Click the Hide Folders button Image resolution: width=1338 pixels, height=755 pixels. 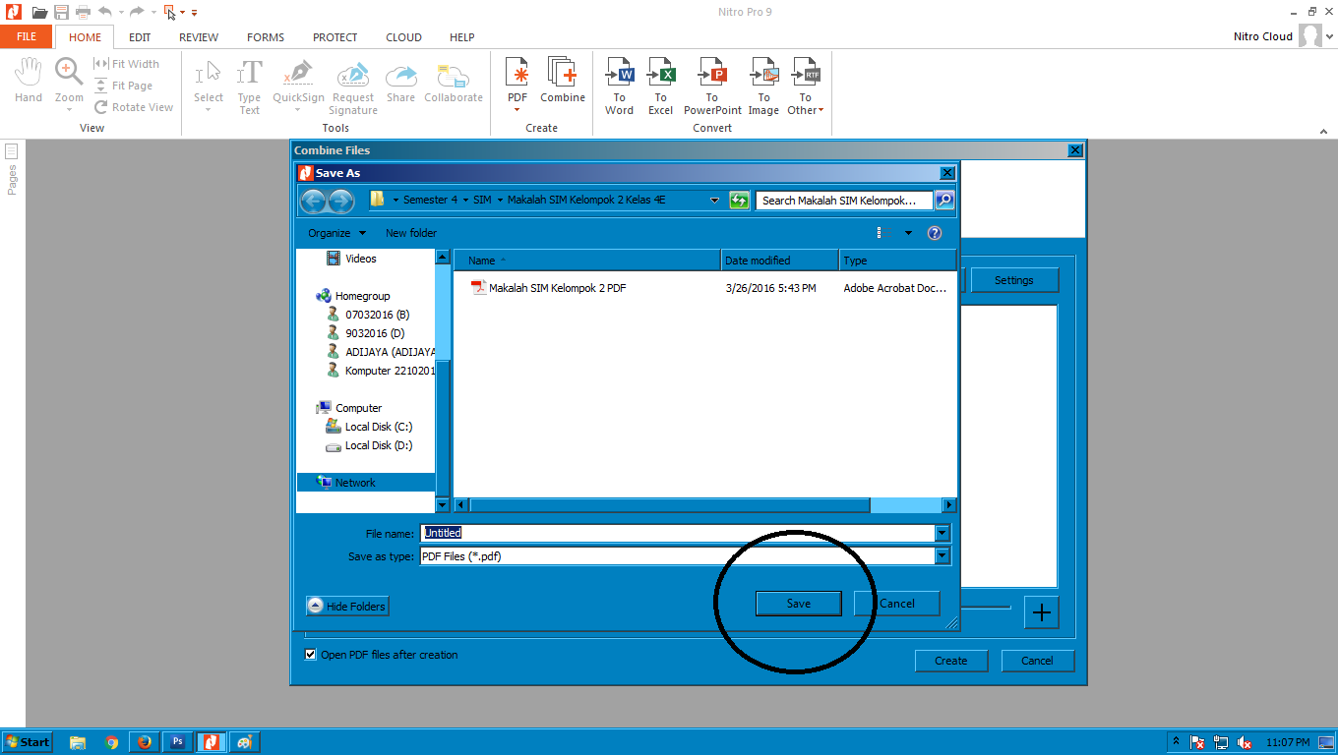point(346,606)
